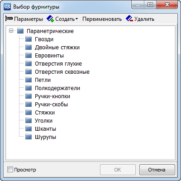Collapse the Параметрические tree node
The height and width of the screenshot is (181, 181).
click(x=11, y=31)
